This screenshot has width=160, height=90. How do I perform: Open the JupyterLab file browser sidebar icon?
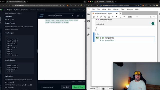click(x=88, y=14)
